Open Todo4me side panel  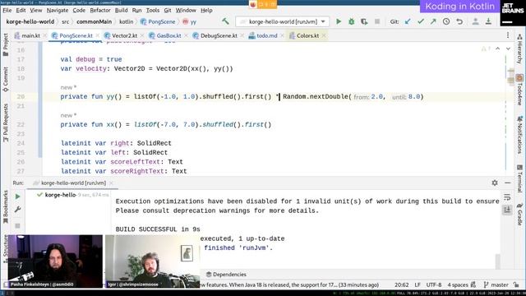(519, 90)
